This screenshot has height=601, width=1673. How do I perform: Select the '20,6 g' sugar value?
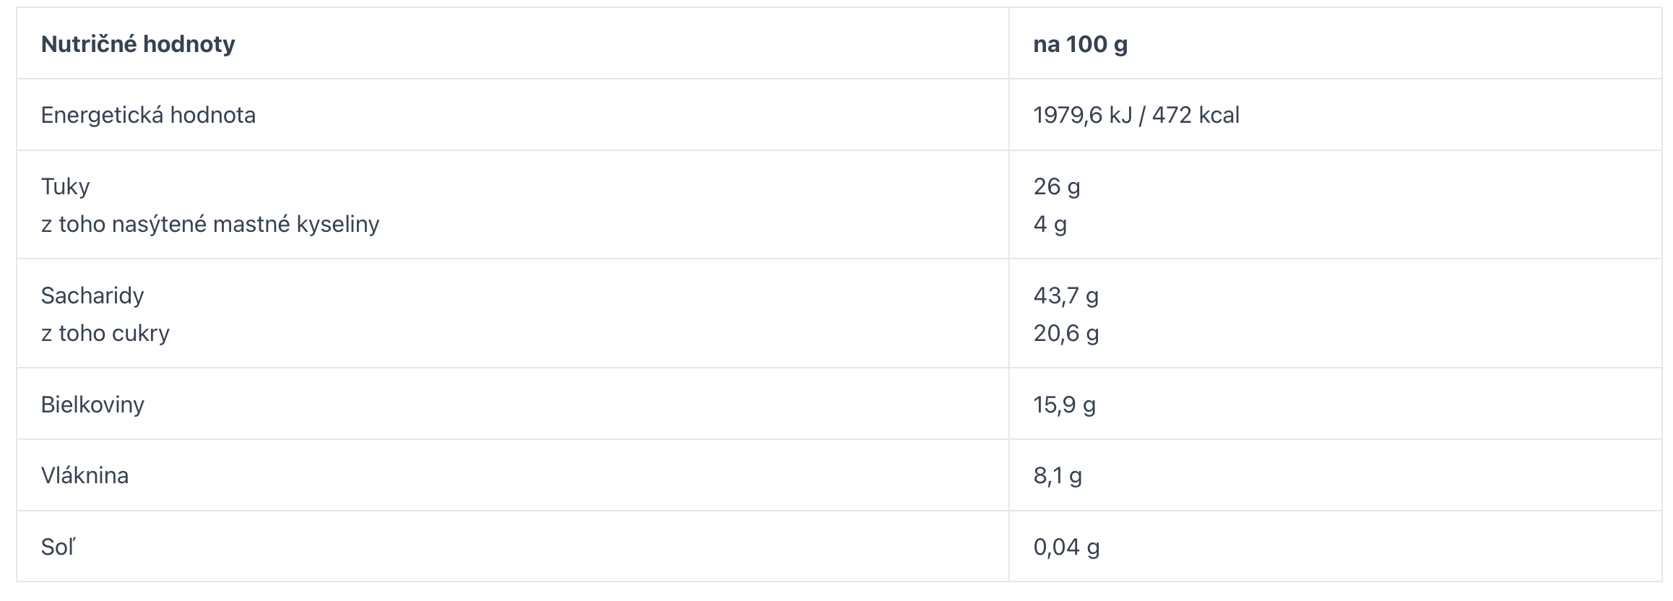(x=1066, y=333)
